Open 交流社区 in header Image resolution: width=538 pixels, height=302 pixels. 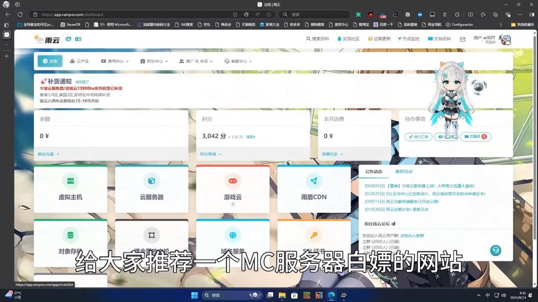[x=348, y=39]
